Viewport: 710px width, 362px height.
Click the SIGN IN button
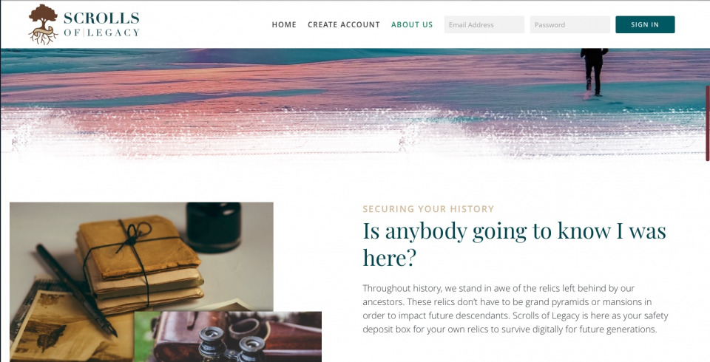tap(645, 25)
